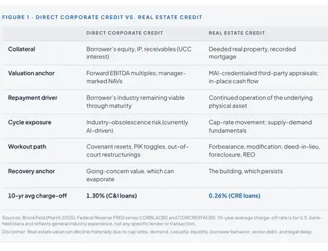
Task: Click the Cycle exposure row label
Action: 30,122
